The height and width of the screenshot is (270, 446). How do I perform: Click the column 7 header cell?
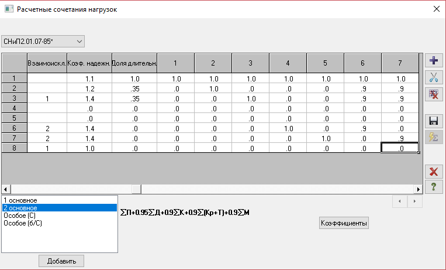400,63
